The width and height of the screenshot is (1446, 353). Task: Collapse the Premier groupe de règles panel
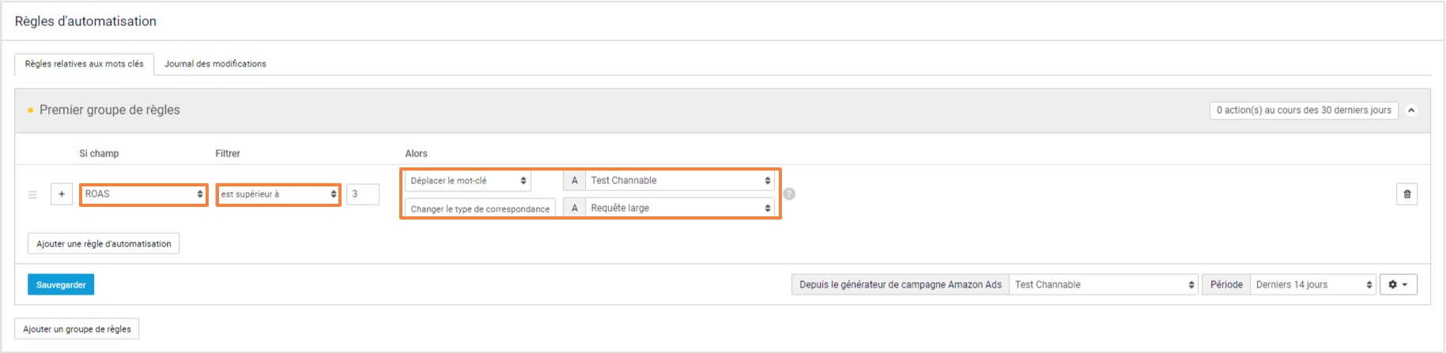coord(1411,111)
